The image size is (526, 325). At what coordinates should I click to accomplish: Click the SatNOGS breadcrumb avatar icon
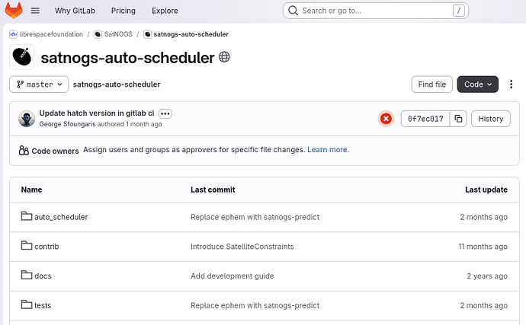pyautogui.click(x=98, y=34)
